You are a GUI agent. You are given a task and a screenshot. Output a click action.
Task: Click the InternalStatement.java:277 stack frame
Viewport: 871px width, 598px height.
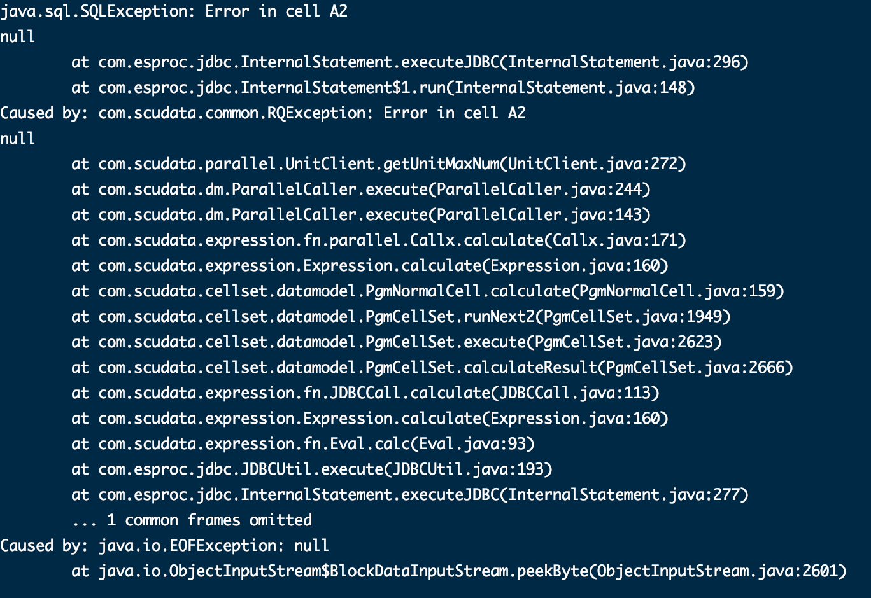click(x=409, y=495)
